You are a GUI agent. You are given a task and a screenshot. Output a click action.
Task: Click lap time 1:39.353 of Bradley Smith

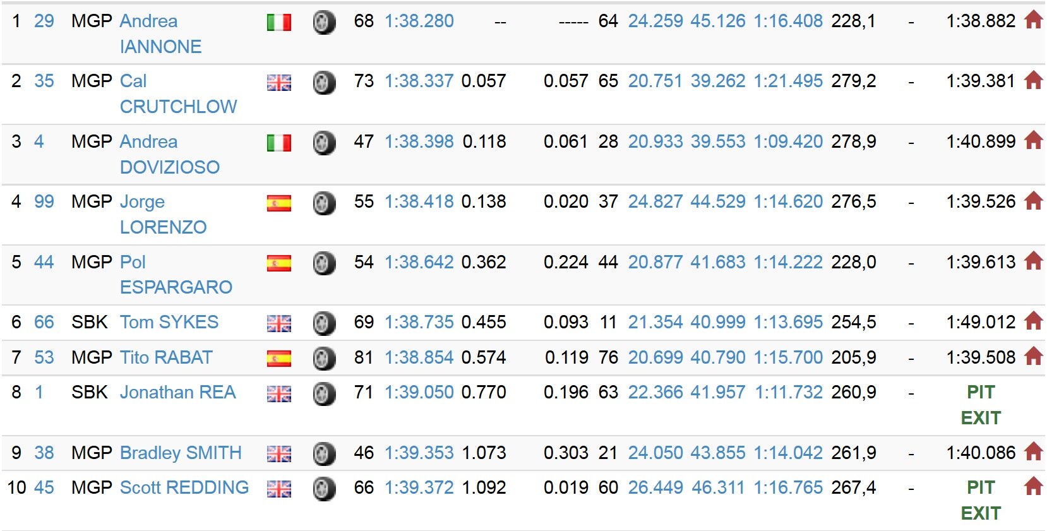[x=419, y=453]
